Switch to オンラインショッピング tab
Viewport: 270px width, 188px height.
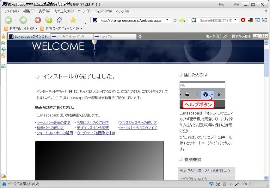point(72,37)
